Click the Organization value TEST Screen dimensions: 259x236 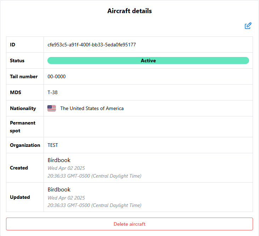[53, 145]
